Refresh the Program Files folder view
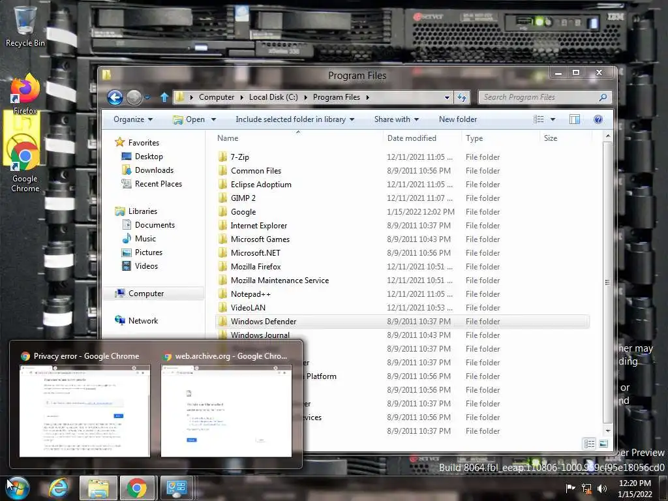Viewport: 668px width, 501px height. [x=462, y=98]
